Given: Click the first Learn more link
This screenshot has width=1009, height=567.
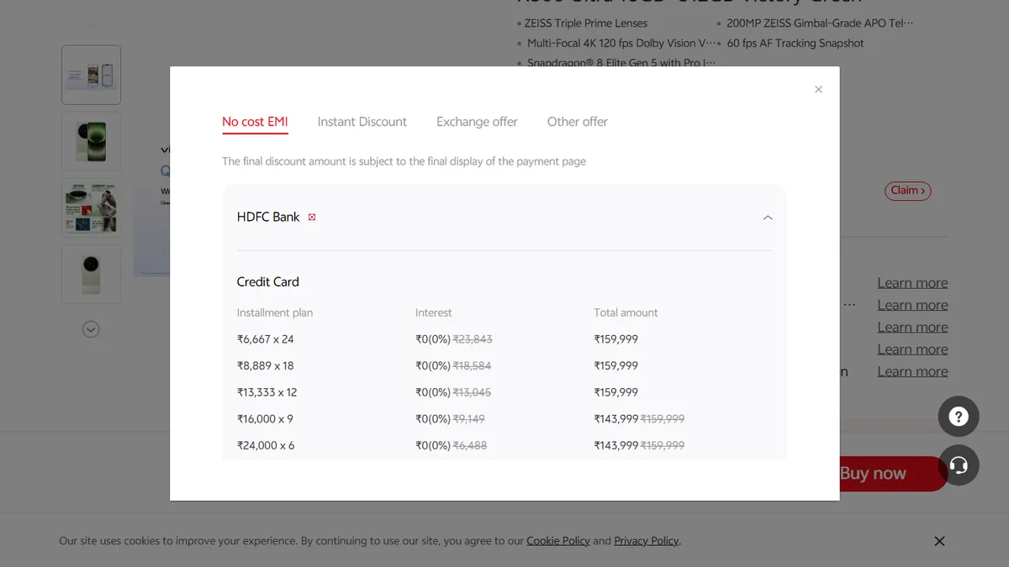Looking at the screenshot, I should (x=912, y=283).
